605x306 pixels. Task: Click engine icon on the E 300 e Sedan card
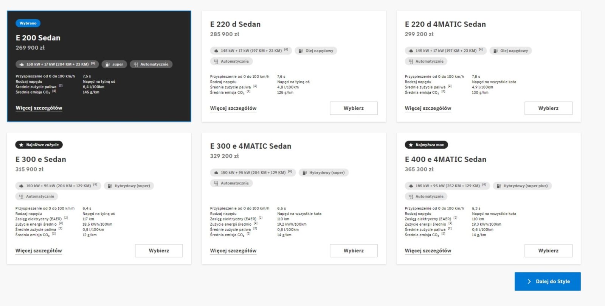21,186
